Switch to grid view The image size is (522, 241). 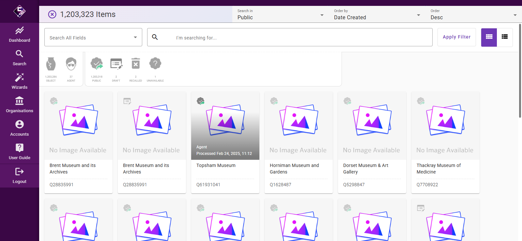tap(489, 37)
